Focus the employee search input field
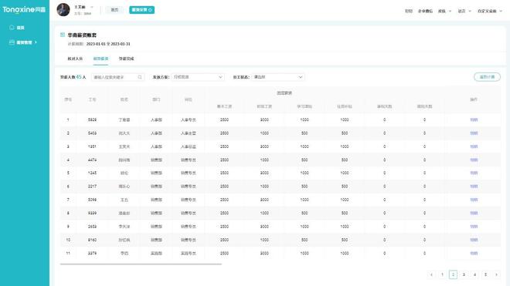 click(x=117, y=77)
